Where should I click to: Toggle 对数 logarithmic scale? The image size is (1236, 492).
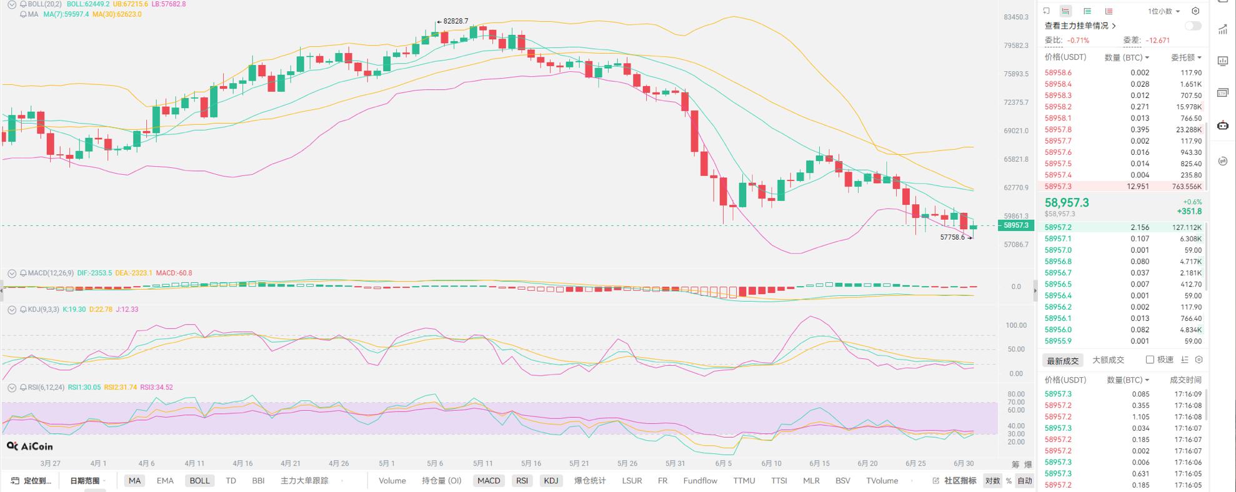[x=992, y=481]
